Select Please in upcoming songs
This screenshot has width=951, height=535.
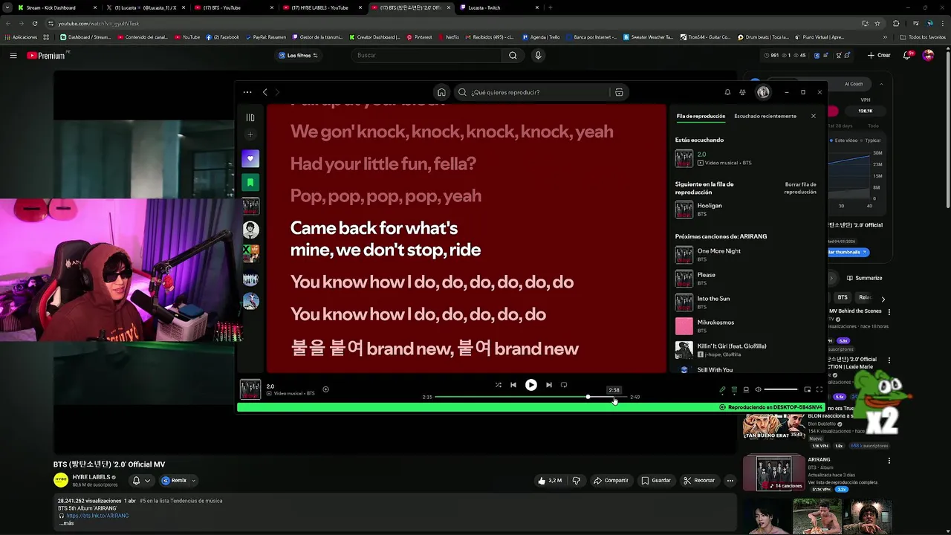click(x=746, y=279)
